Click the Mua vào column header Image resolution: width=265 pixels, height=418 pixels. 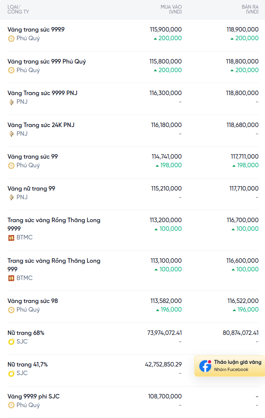click(171, 9)
